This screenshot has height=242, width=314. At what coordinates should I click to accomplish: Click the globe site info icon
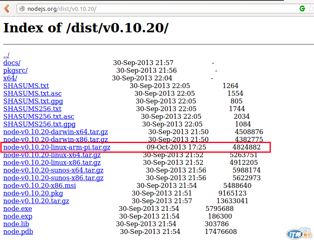[22, 8]
